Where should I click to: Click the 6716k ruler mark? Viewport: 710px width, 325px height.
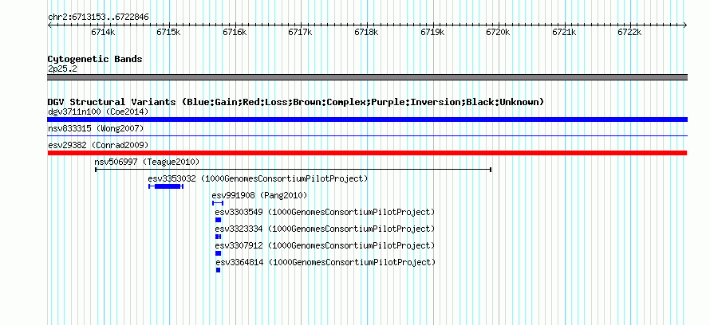coord(235,32)
